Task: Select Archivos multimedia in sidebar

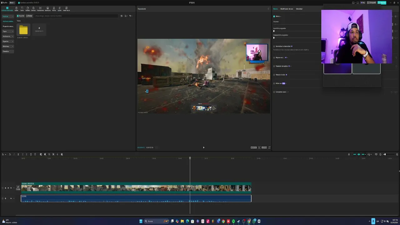Action: click(8, 21)
